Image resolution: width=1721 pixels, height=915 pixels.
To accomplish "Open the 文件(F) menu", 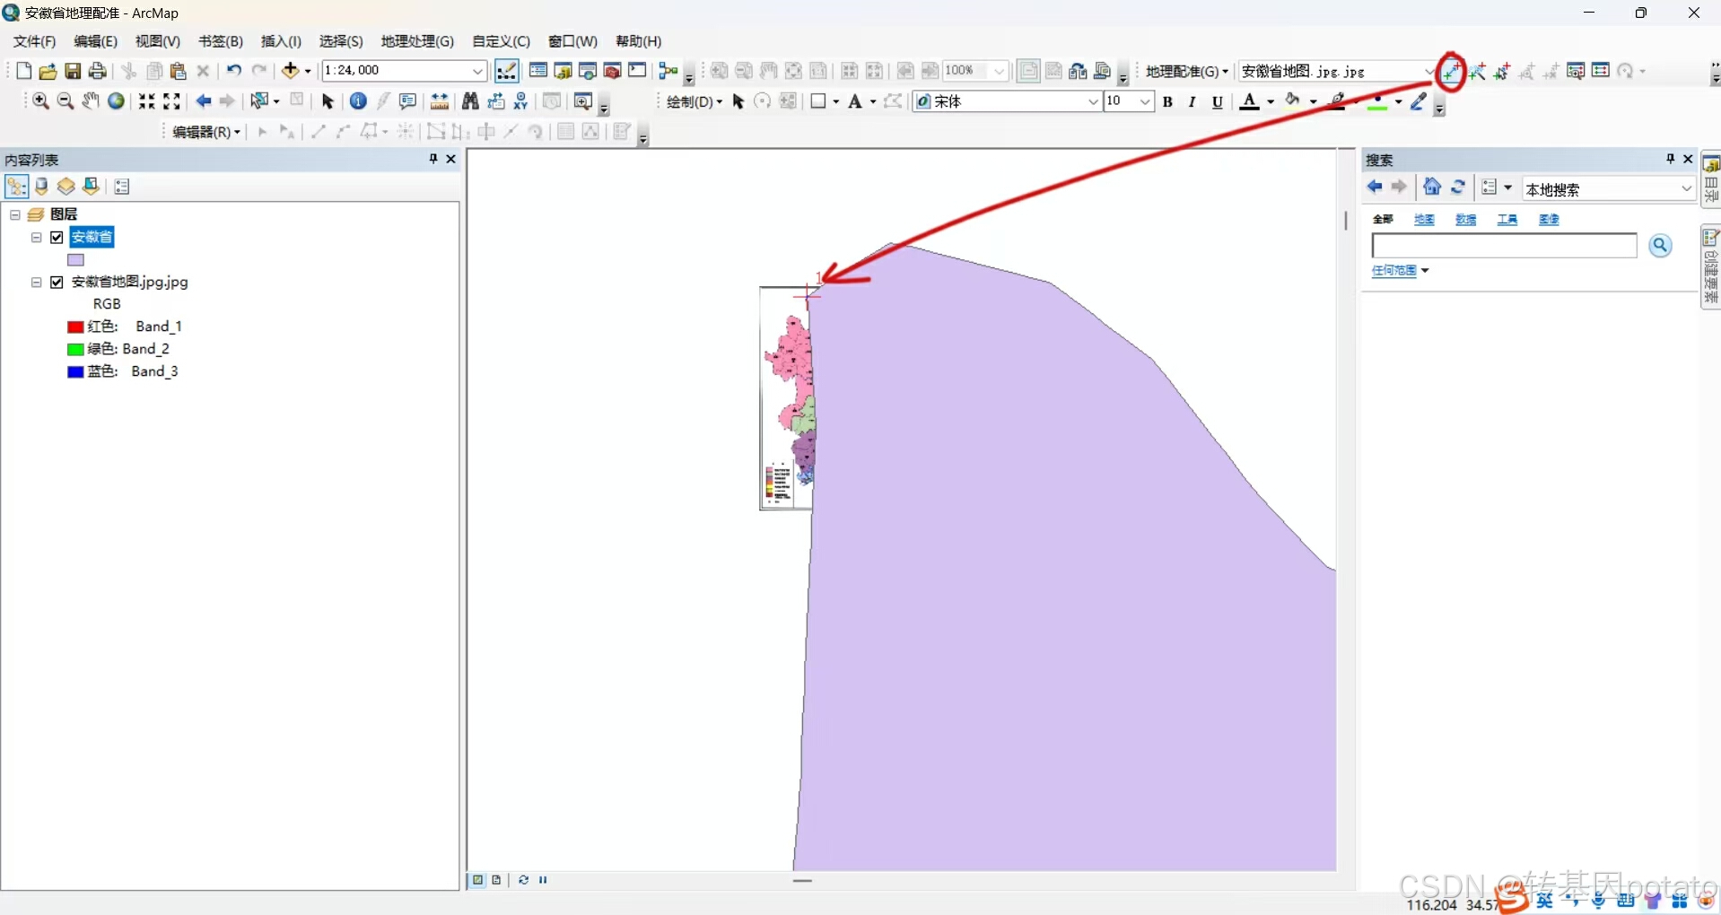I will (35, 41).
